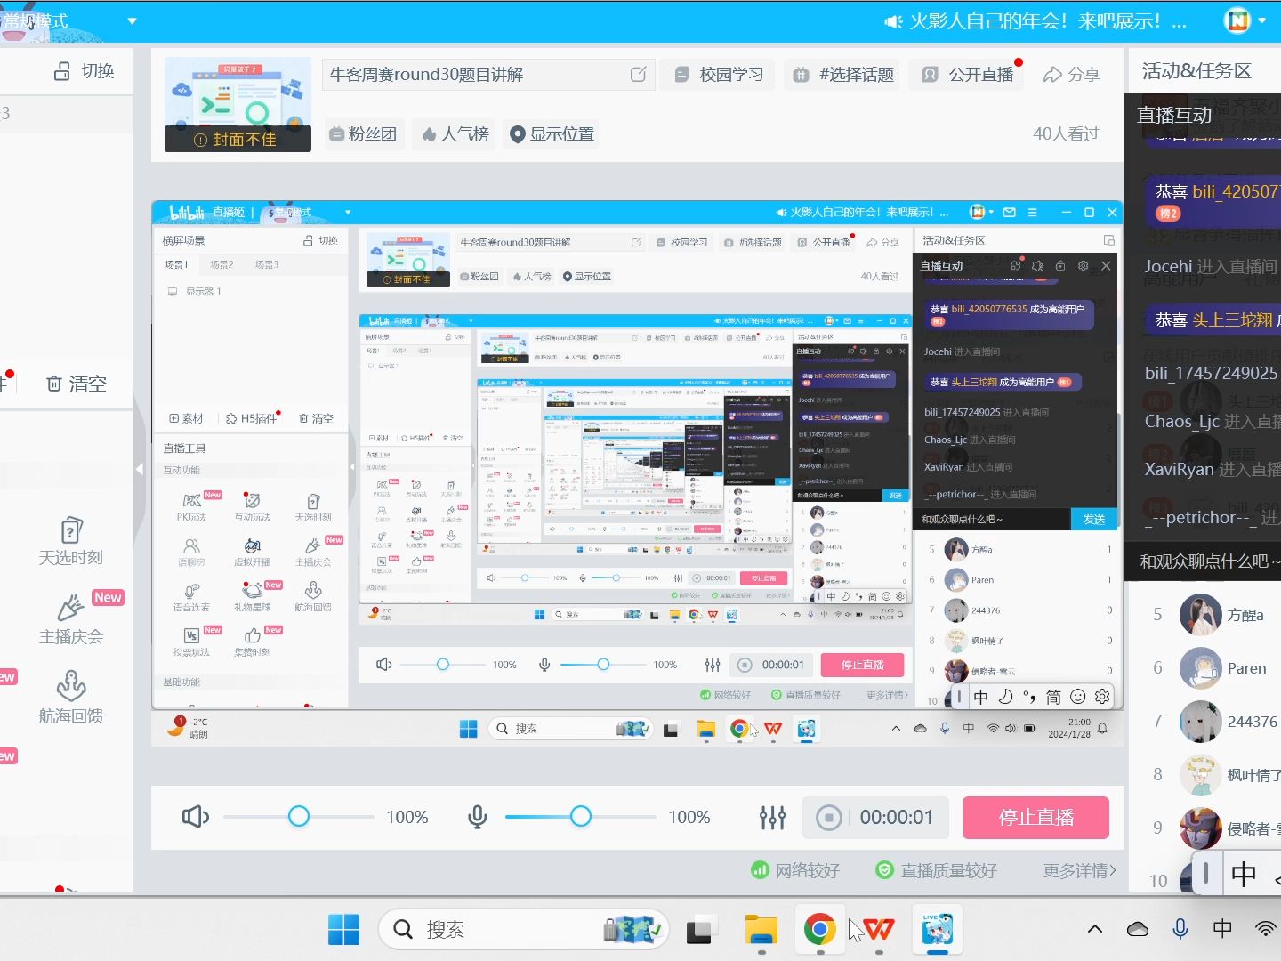The width and height of the screenshot is (1281, 961).
Task: Open the Windows Start menu
Action: [343, 930]
